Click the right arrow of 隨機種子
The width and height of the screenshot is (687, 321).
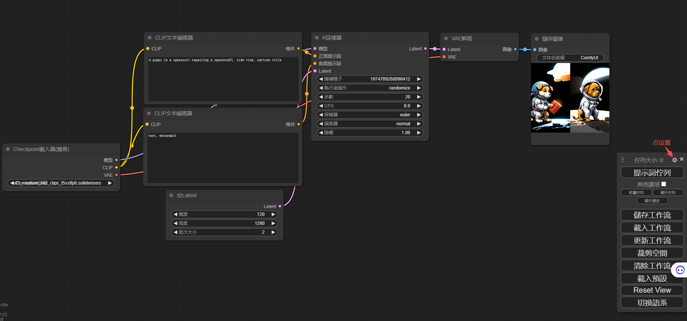pyautogui.click(x=419, y=79)
